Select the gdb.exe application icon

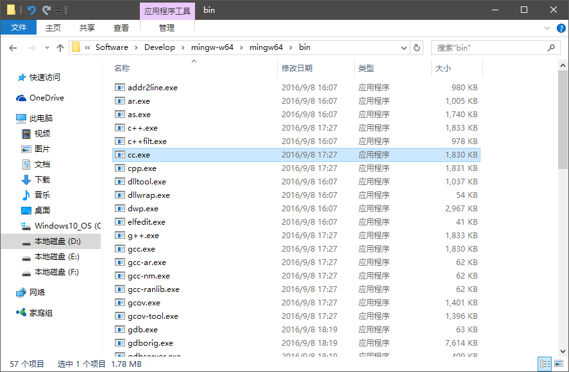point(119,329)
